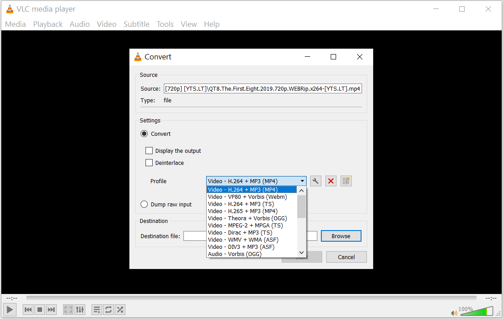Viewport: 503px width, 319px height.
Task: Choose Video - H.265 + MP3 (MP4)
Action: (x=252, y=211)
